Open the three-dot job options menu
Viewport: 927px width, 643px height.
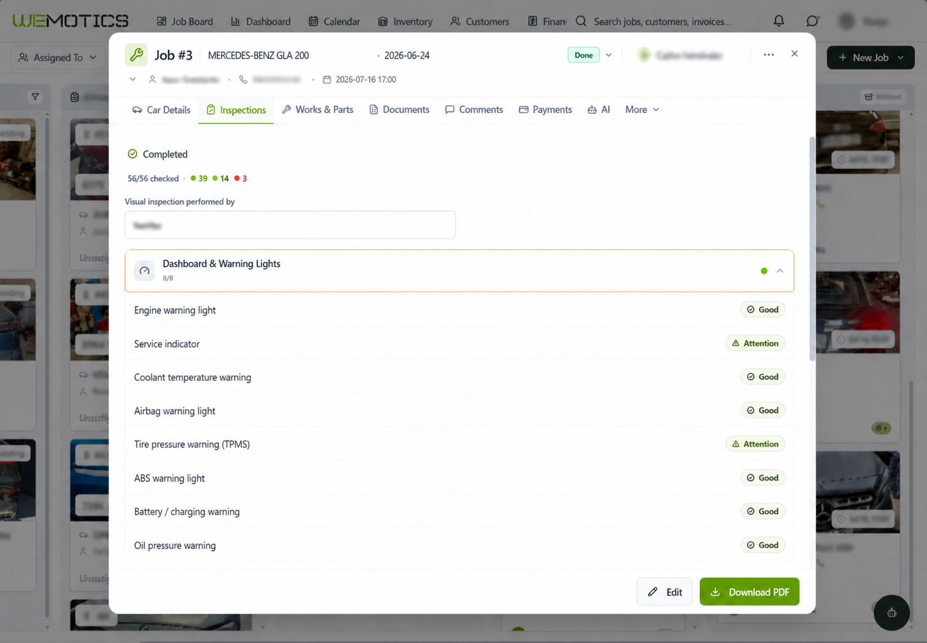pyautogui.click(x=768, y=54)
